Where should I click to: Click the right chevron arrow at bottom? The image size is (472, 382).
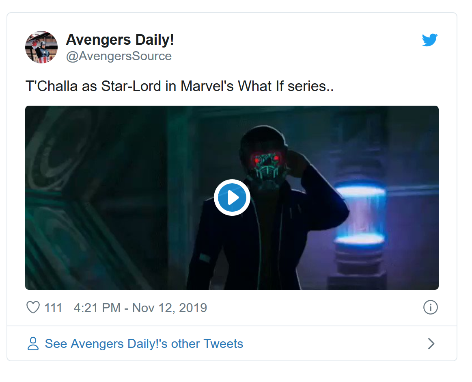[x=431, y=344]
